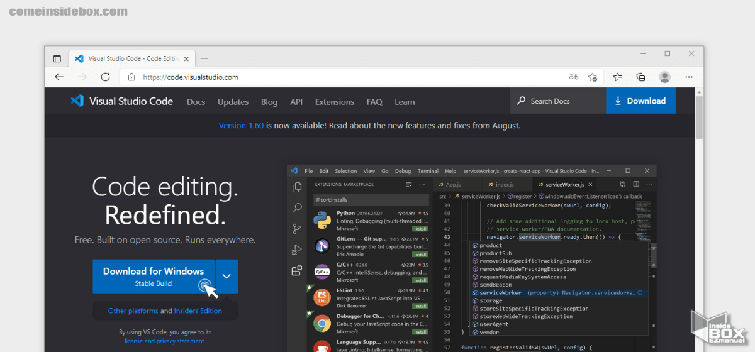
Task: Open the Blog page
Action: [x=269, y=102]
